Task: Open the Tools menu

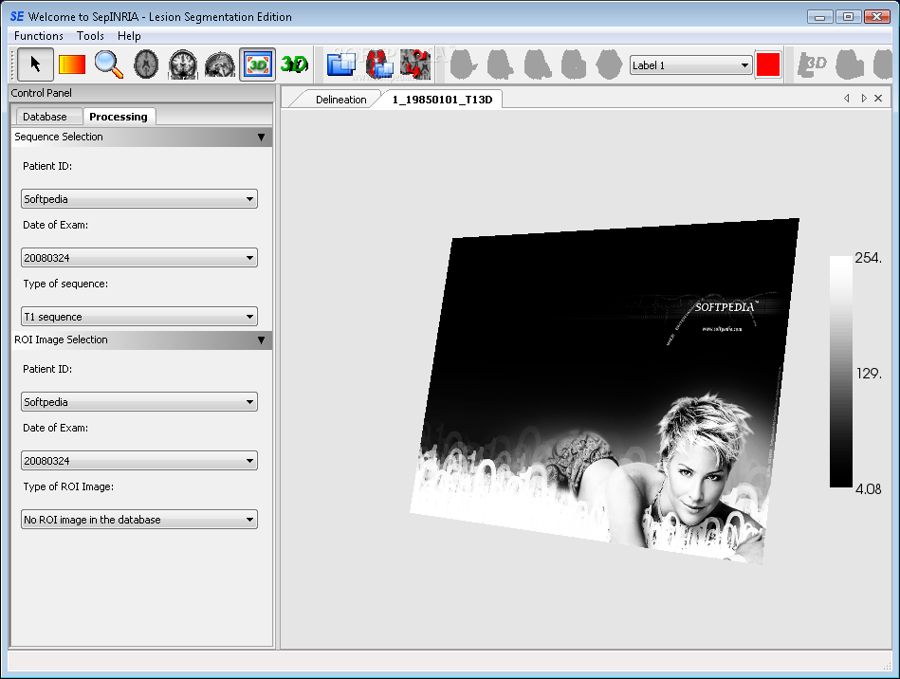Action: pos(90,36)
